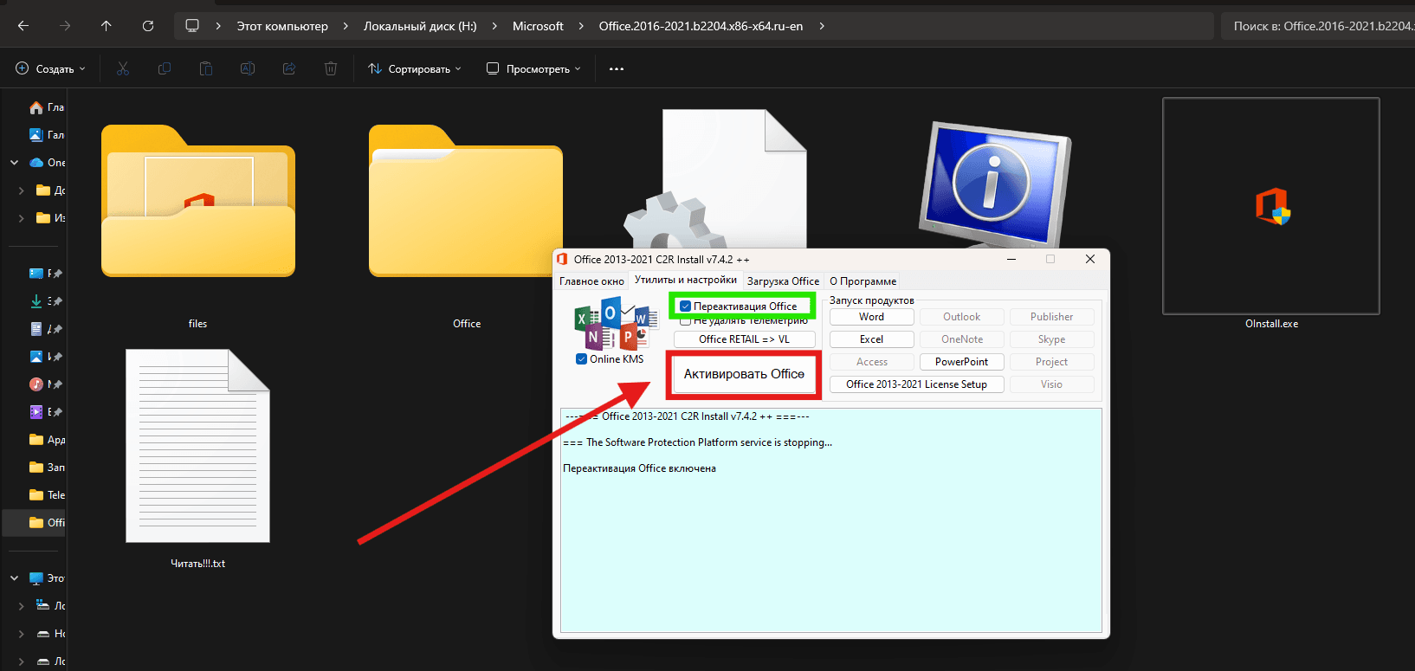1415x671 pixels.
Task: Click the Copy icon in Explorer's toolbar
Action: [x=165, y=68]
